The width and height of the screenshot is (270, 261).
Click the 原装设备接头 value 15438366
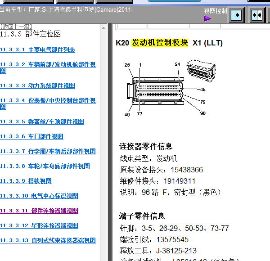[x=187, y=170]
